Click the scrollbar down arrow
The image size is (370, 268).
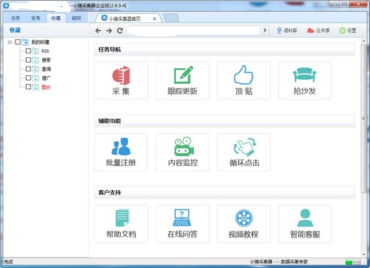[364, 255]
